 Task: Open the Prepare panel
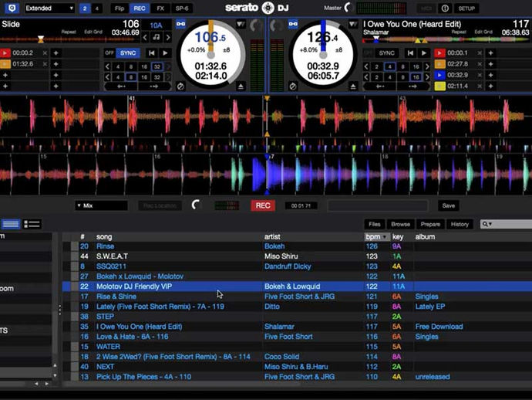430,224
